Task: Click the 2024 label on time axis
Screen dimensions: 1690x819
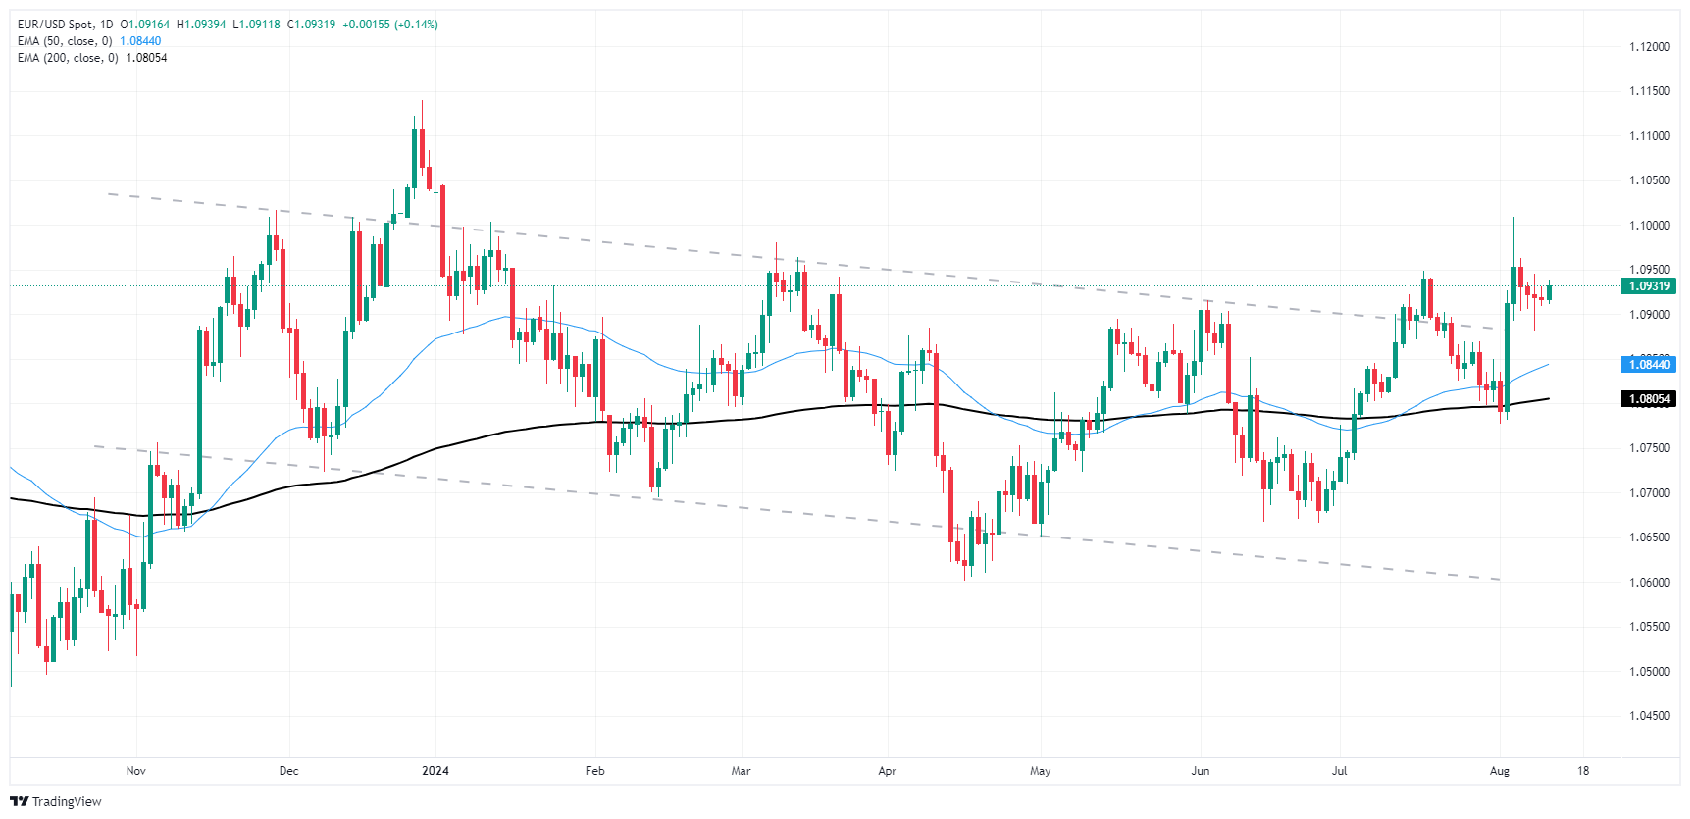Action: coord(435,771)
